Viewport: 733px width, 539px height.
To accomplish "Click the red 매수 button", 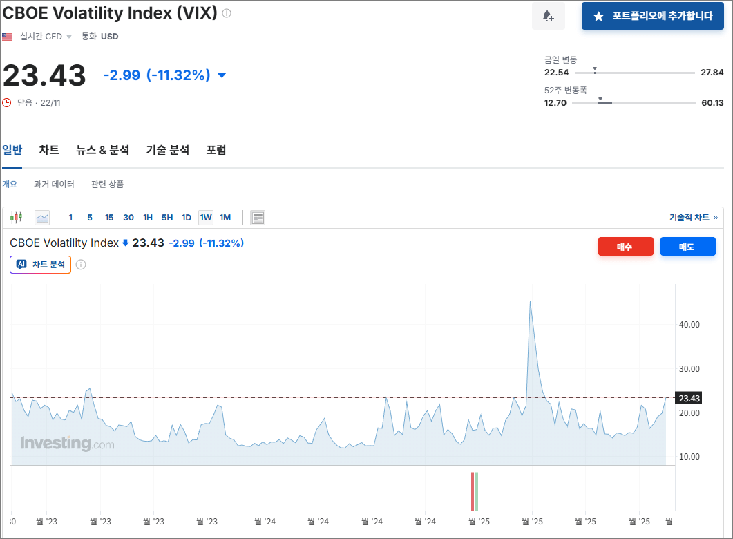I will point(625,247).
